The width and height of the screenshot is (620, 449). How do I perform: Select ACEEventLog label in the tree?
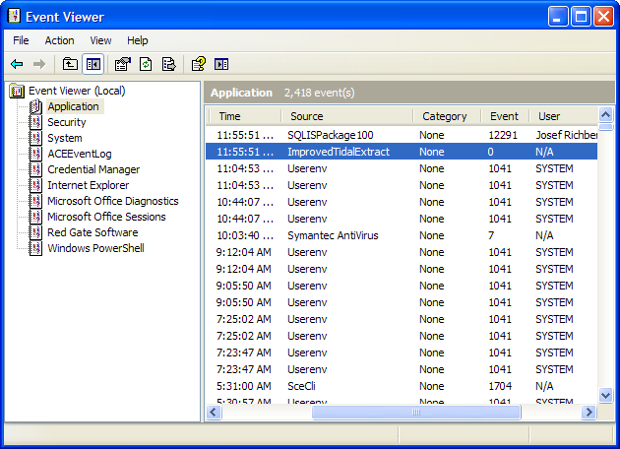tap(80, 154)
